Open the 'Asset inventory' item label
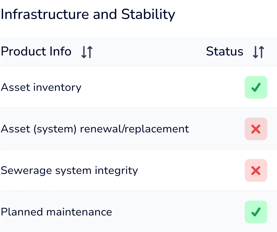277x232 pixels. pos(41,88)
